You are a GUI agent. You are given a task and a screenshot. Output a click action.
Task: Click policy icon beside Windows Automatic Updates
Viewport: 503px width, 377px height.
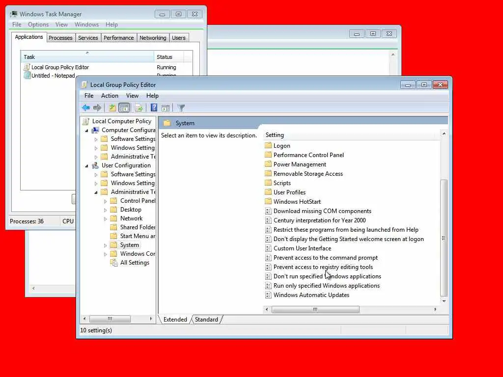pos(269,295)
